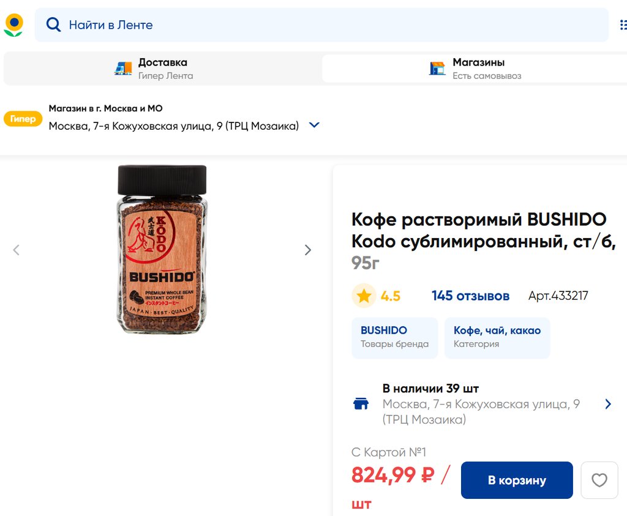Click the delivery truck icon
Image resolution: width=627 pixels, height=516 pixels.
[x=123, y=68]
